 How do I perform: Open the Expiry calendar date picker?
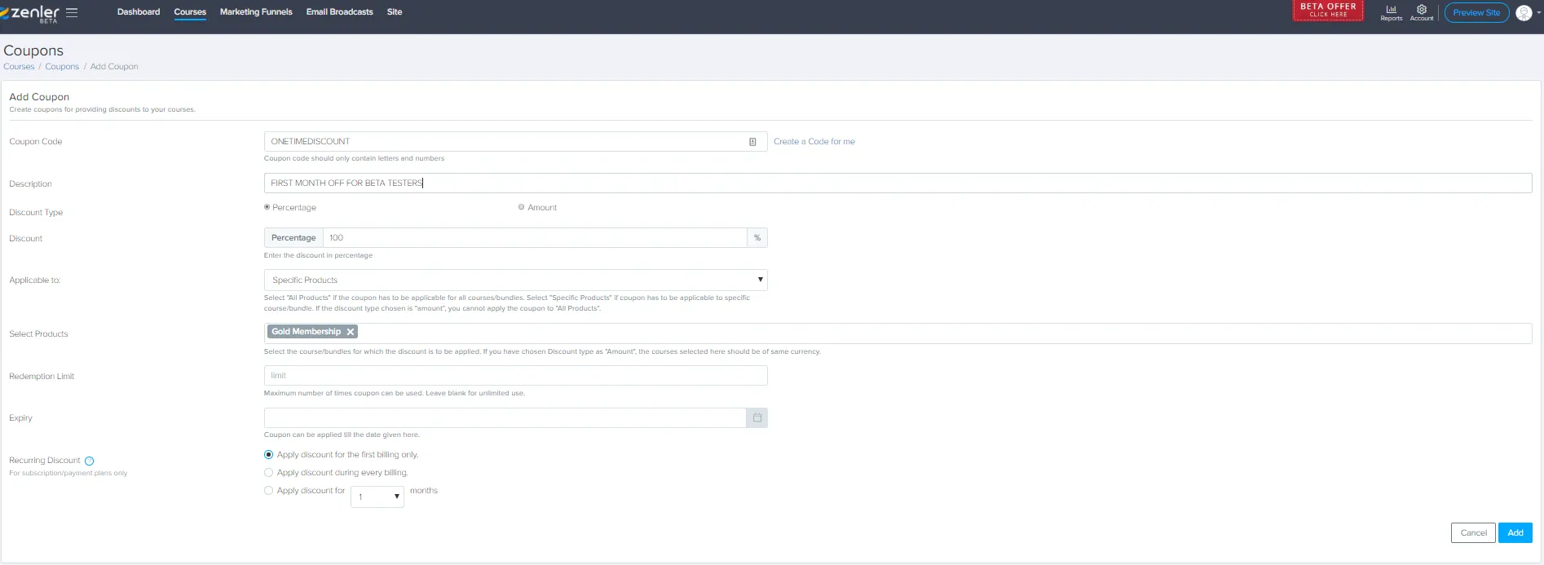pyautogui.click(x=757, y=418)
